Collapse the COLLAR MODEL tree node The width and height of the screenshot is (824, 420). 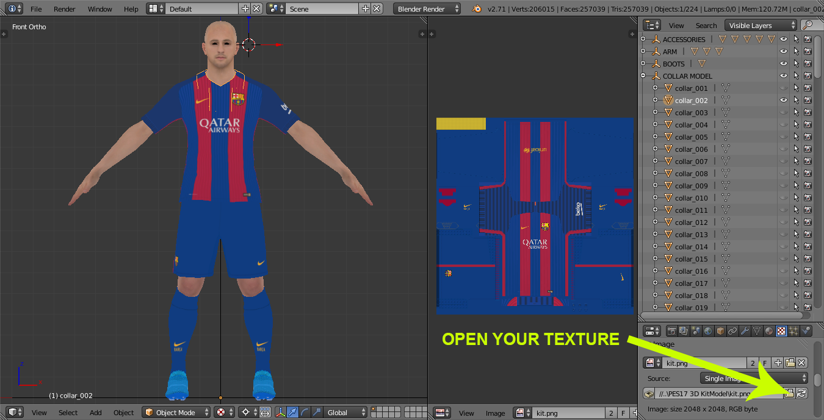[x=643, y=76]
